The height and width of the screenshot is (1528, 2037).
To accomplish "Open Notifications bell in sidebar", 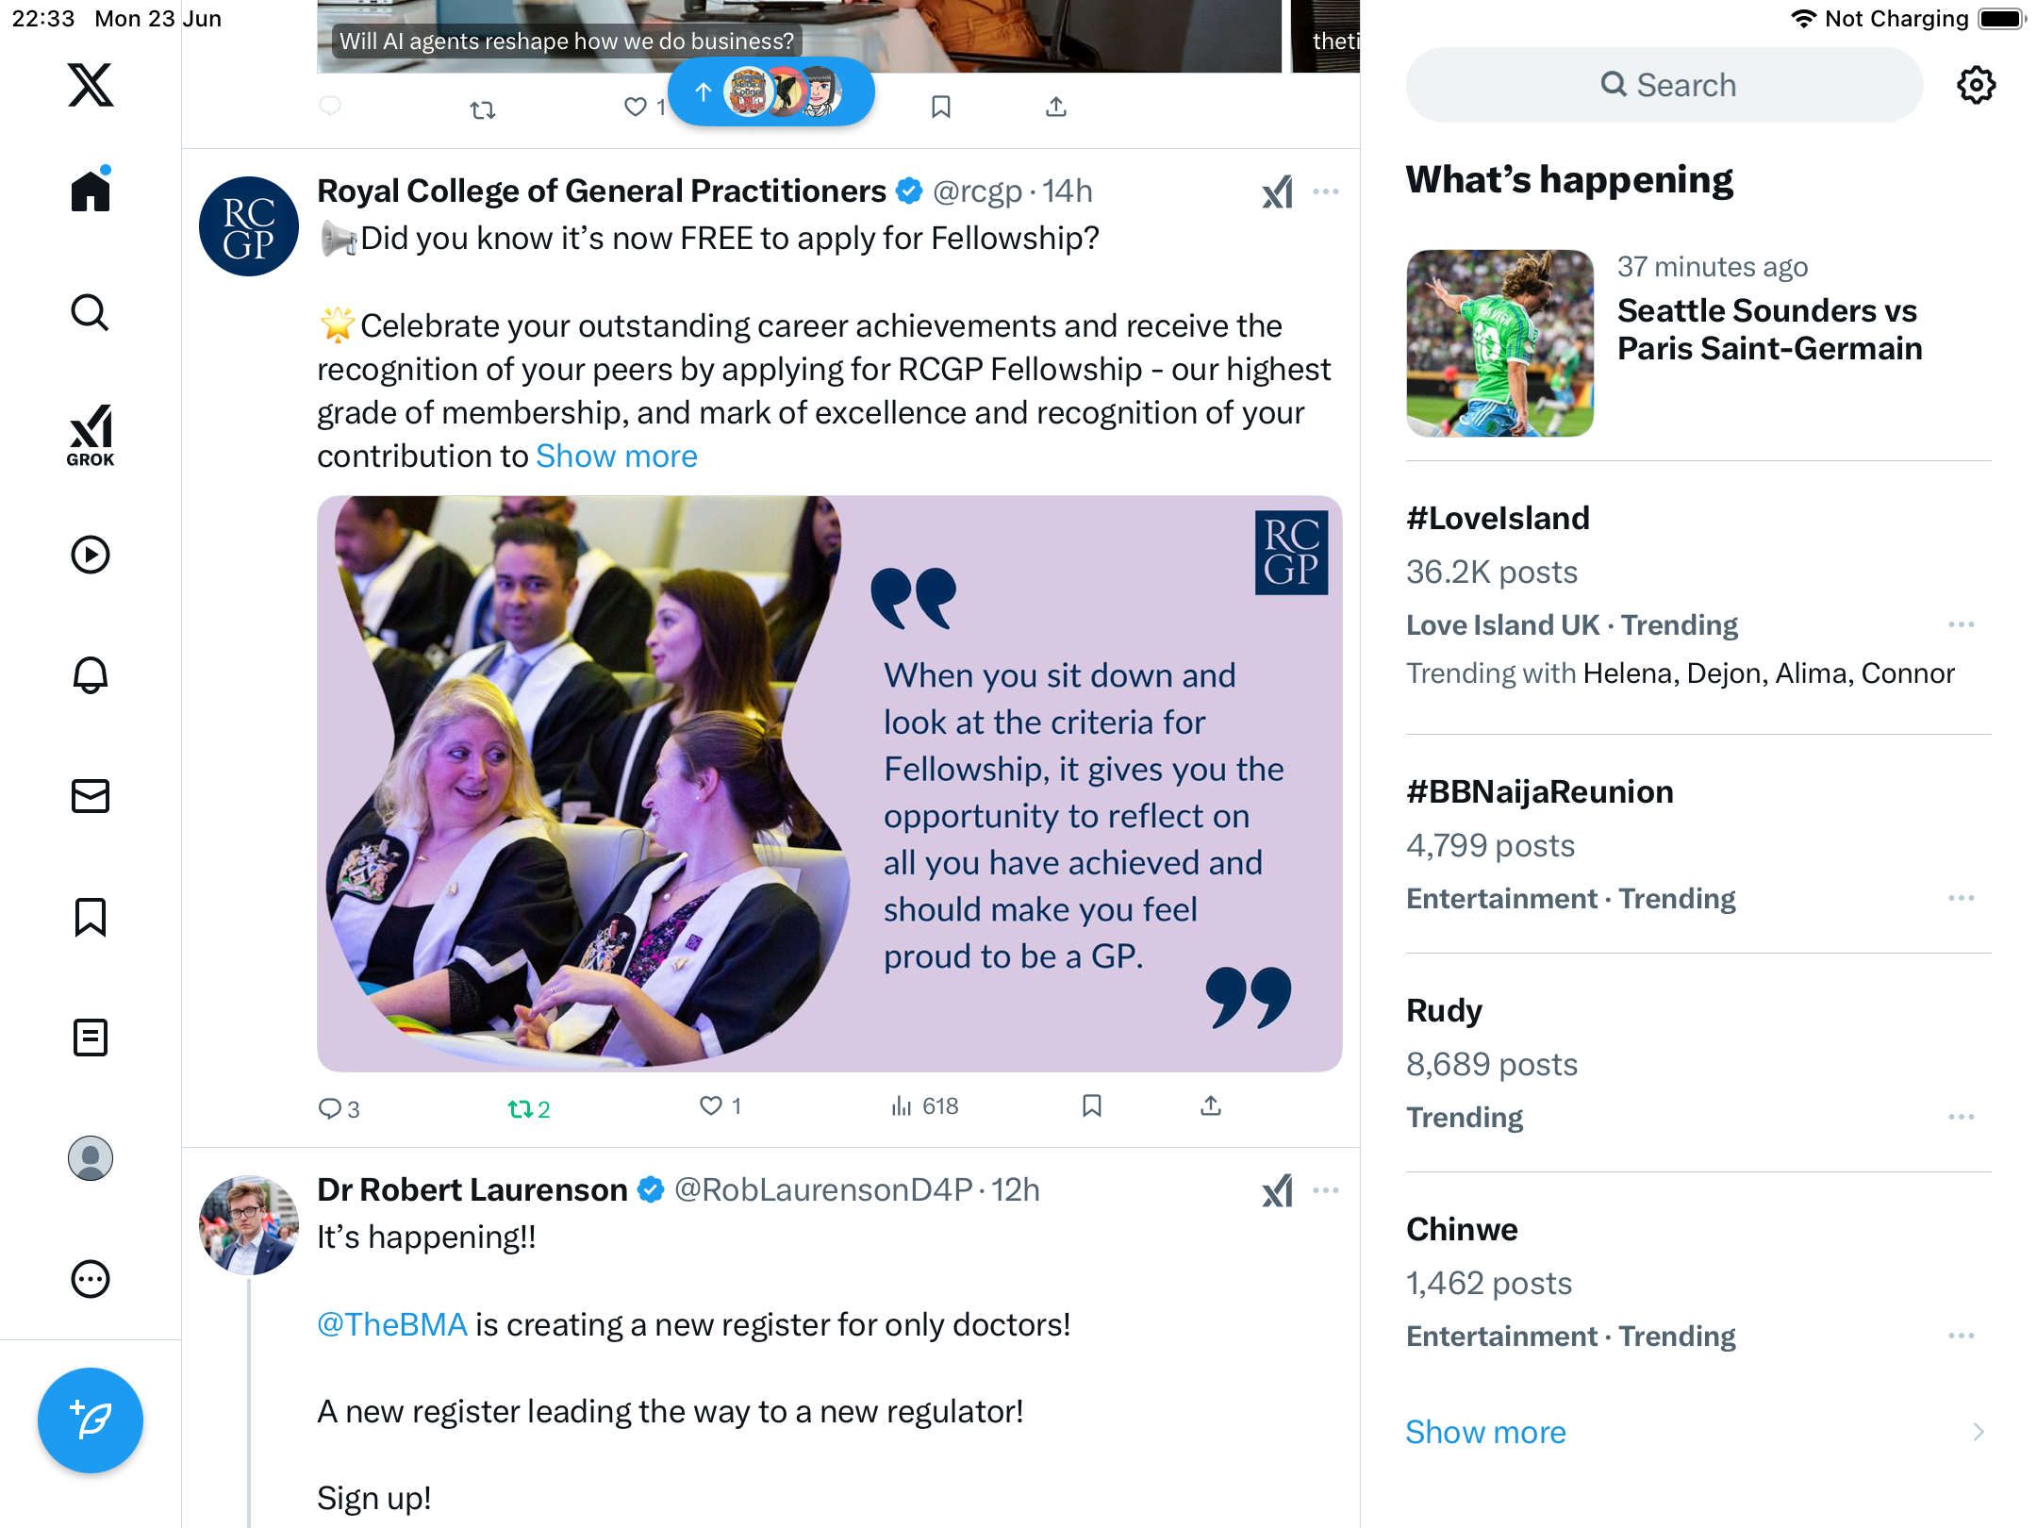I will pos(91,675).
